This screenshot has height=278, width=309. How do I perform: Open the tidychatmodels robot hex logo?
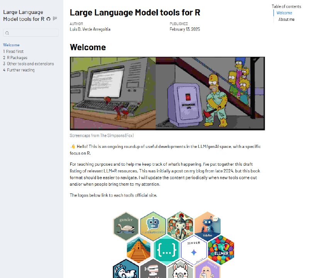tap(153, 226)
